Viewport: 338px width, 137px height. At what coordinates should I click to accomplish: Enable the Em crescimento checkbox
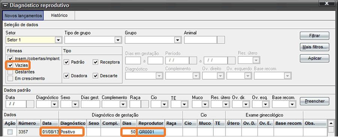click(x=10, y=78)
